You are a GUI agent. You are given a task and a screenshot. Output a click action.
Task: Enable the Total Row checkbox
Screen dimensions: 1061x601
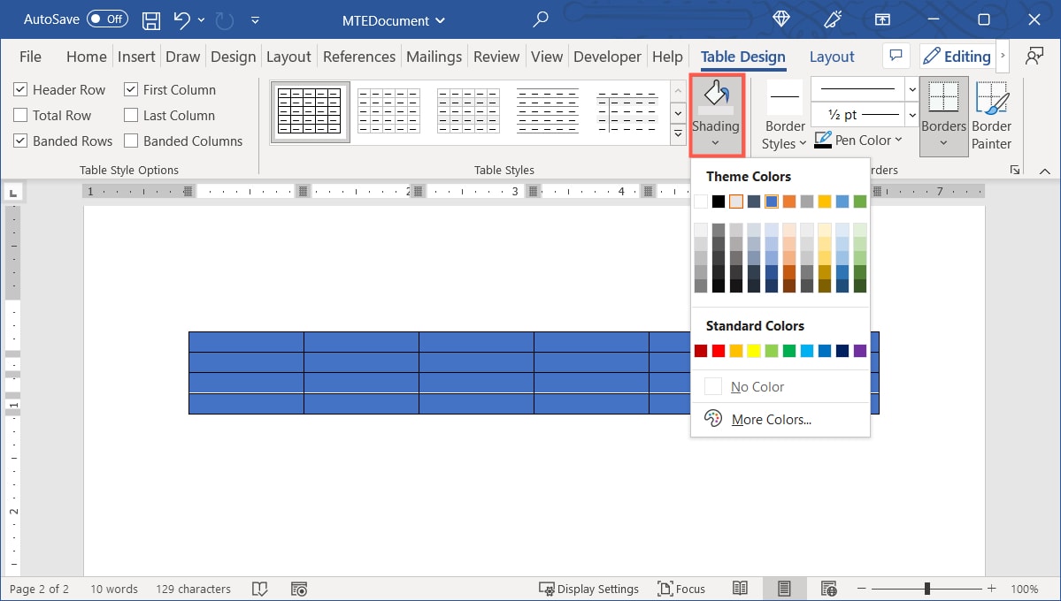(x=19, y=115)
